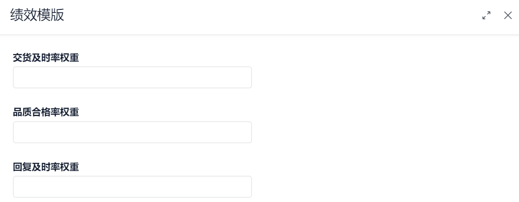Select the 回复及时率权重 input box

[132, 187]
